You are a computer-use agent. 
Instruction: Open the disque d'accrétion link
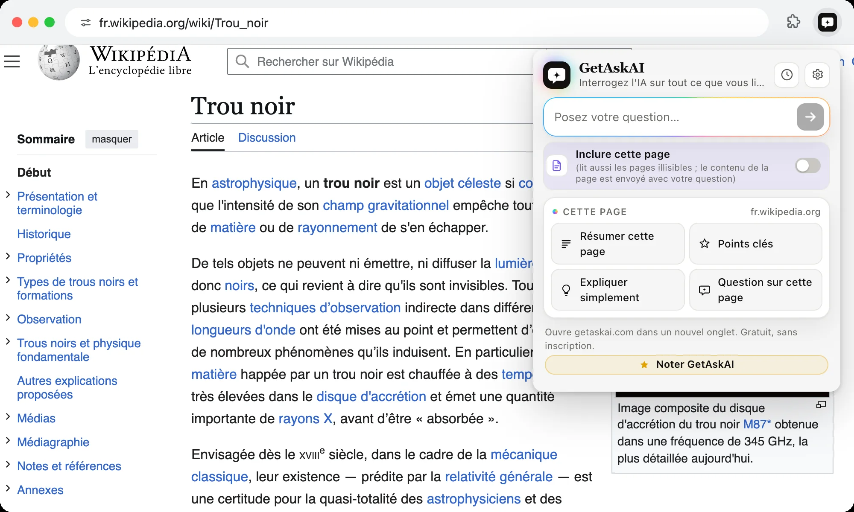pyautogui.click(x=371, y=397)
